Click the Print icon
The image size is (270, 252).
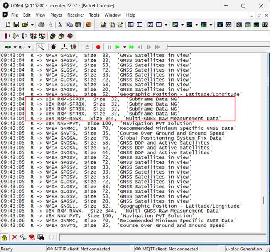click(x=41, y=25)
